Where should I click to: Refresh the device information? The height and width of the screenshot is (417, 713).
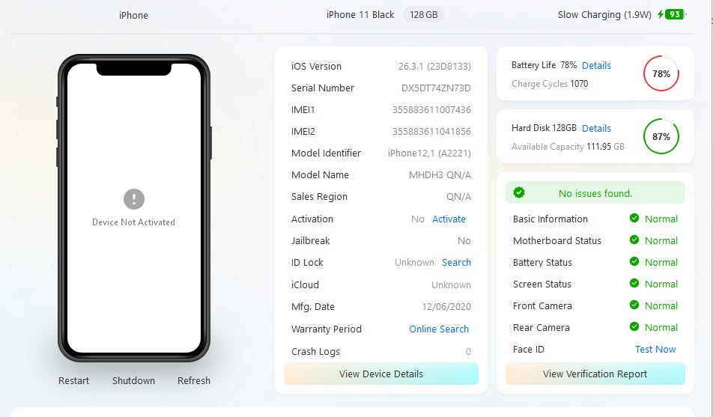[194, 380]
